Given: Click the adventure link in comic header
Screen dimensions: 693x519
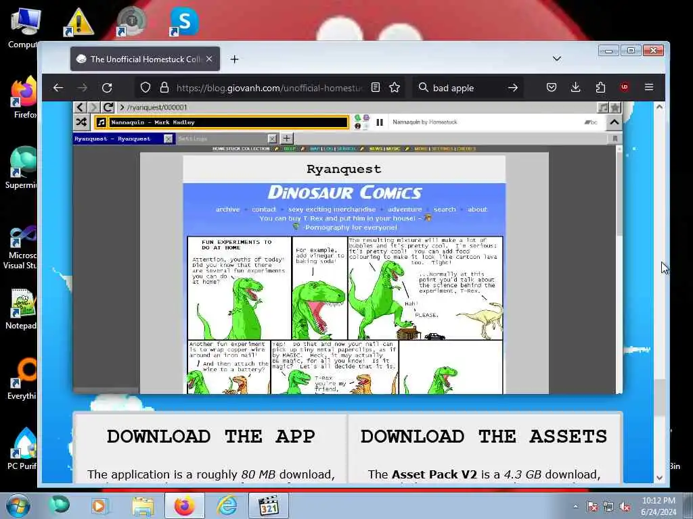Looking at the screenshot, I should click(405, 209).
